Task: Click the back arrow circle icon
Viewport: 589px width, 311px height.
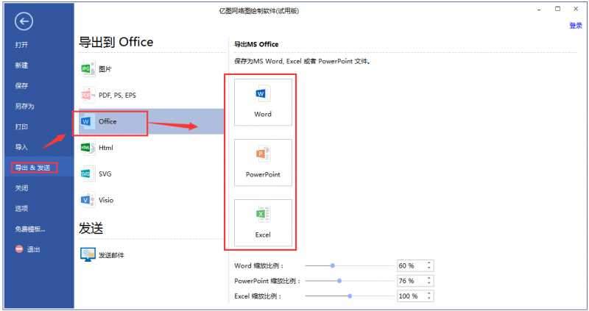Action: (x=24, y=22)
